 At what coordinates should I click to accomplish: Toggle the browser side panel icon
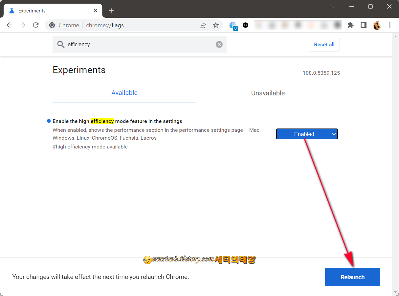363,25
